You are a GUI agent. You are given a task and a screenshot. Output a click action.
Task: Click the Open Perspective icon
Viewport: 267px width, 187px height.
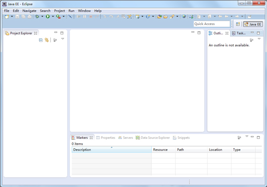(238, 24)
